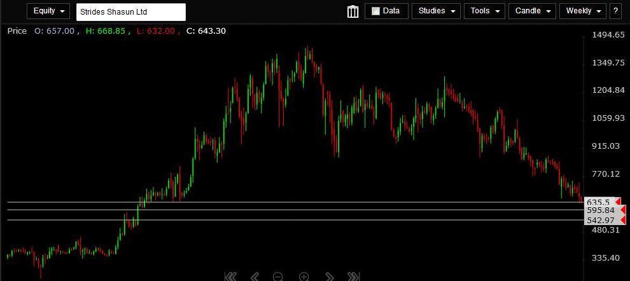Viewport: 630px width, 281px height.
Task: Click the trash delete icon
Action: point(353,11)
